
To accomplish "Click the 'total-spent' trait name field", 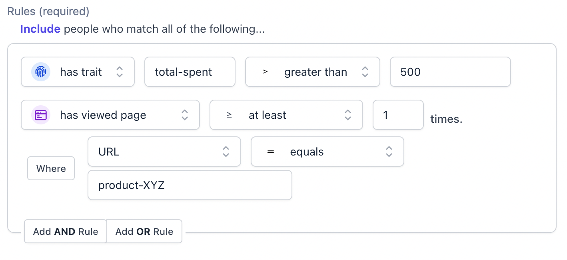I will [x=190, y=72].
